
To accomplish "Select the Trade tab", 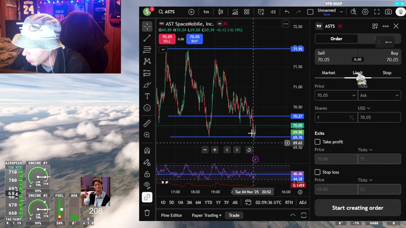I will coord(234,215).
